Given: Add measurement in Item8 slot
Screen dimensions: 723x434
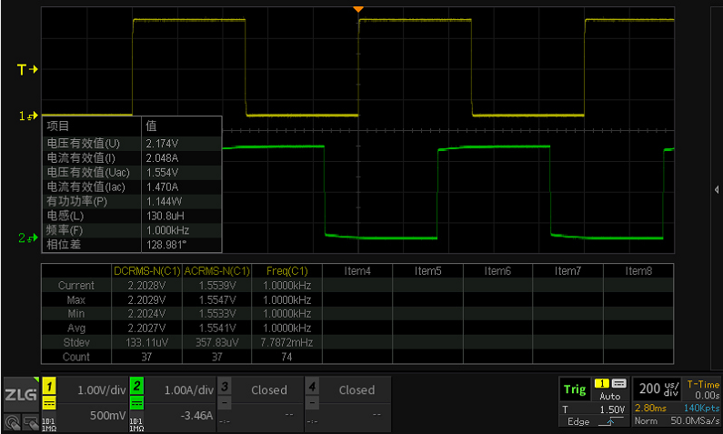Looking at the screenshot, I should coord(638,271).
